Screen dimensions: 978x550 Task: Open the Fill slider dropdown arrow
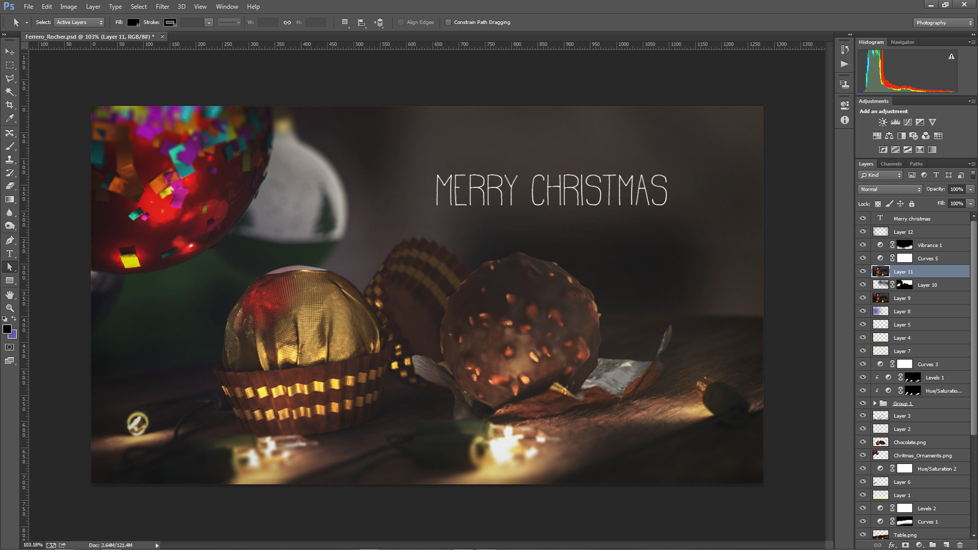pyautogui.click(x=970, y=204)
